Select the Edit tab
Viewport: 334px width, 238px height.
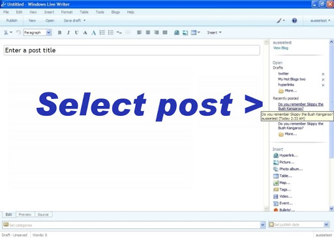[8, 215]
